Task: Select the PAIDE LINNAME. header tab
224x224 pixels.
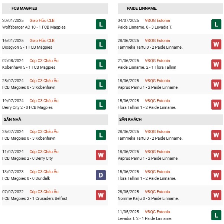Action: pyautogui.click(x=142, y=8)
